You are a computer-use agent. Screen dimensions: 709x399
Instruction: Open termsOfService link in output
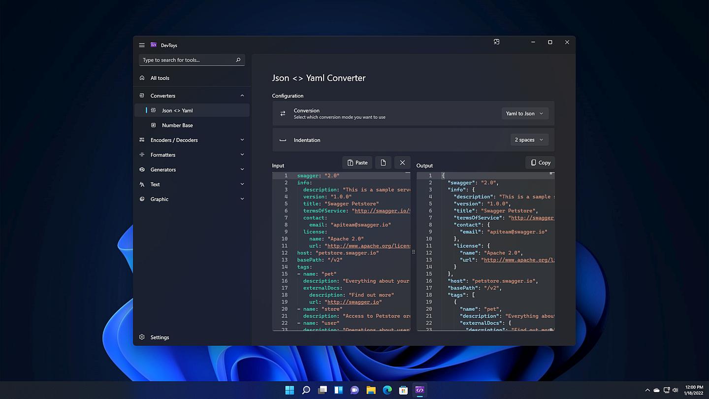click(532, 218)
